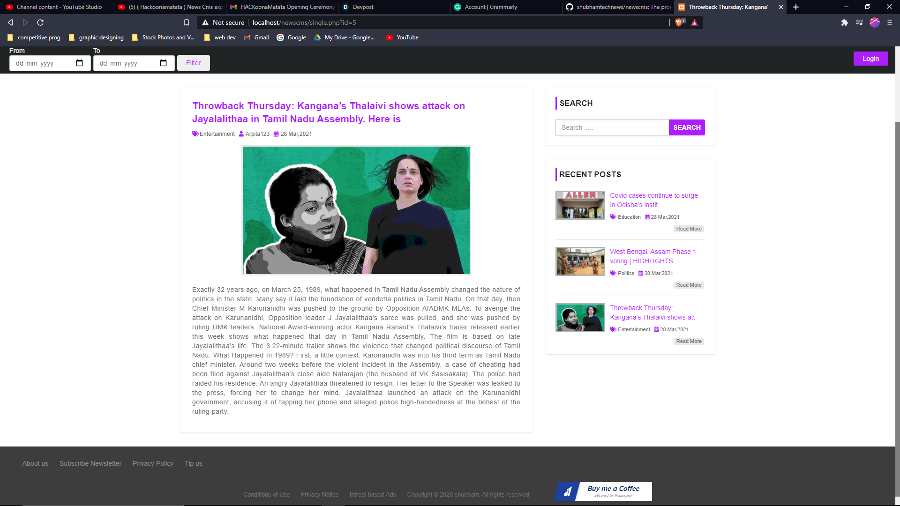This screenshot has height=506, width=900.
Task: Open the Extensions puzzle icon
Action: [x=844, y=22]
